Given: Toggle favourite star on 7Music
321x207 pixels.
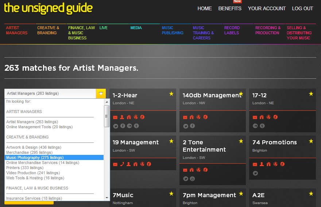Looking at the screenshot, I should point(171,194).
